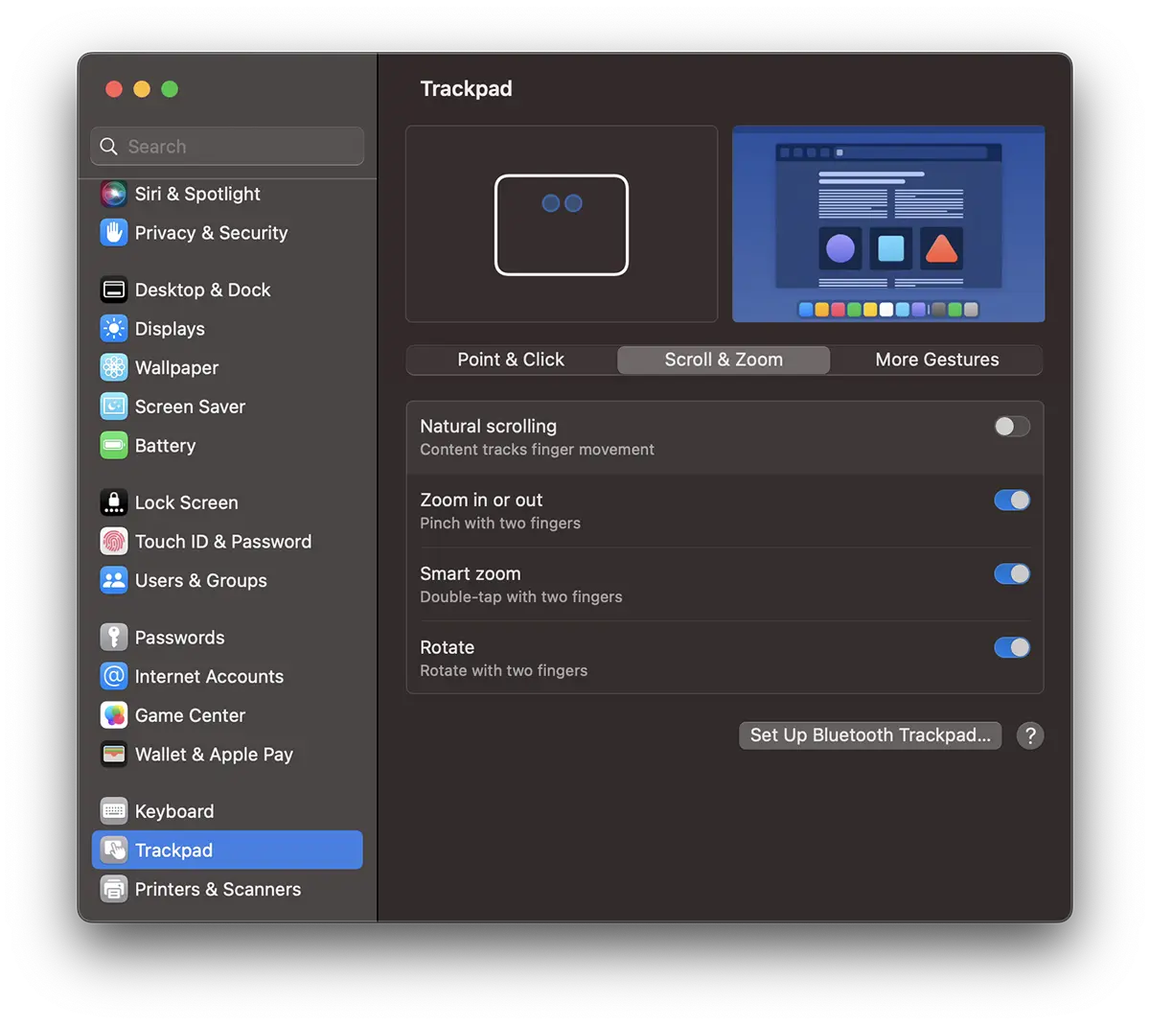Open the Touch ID fingerprint icon
The width and height of the screenshot is (1150, 1025).
point(114,542)
